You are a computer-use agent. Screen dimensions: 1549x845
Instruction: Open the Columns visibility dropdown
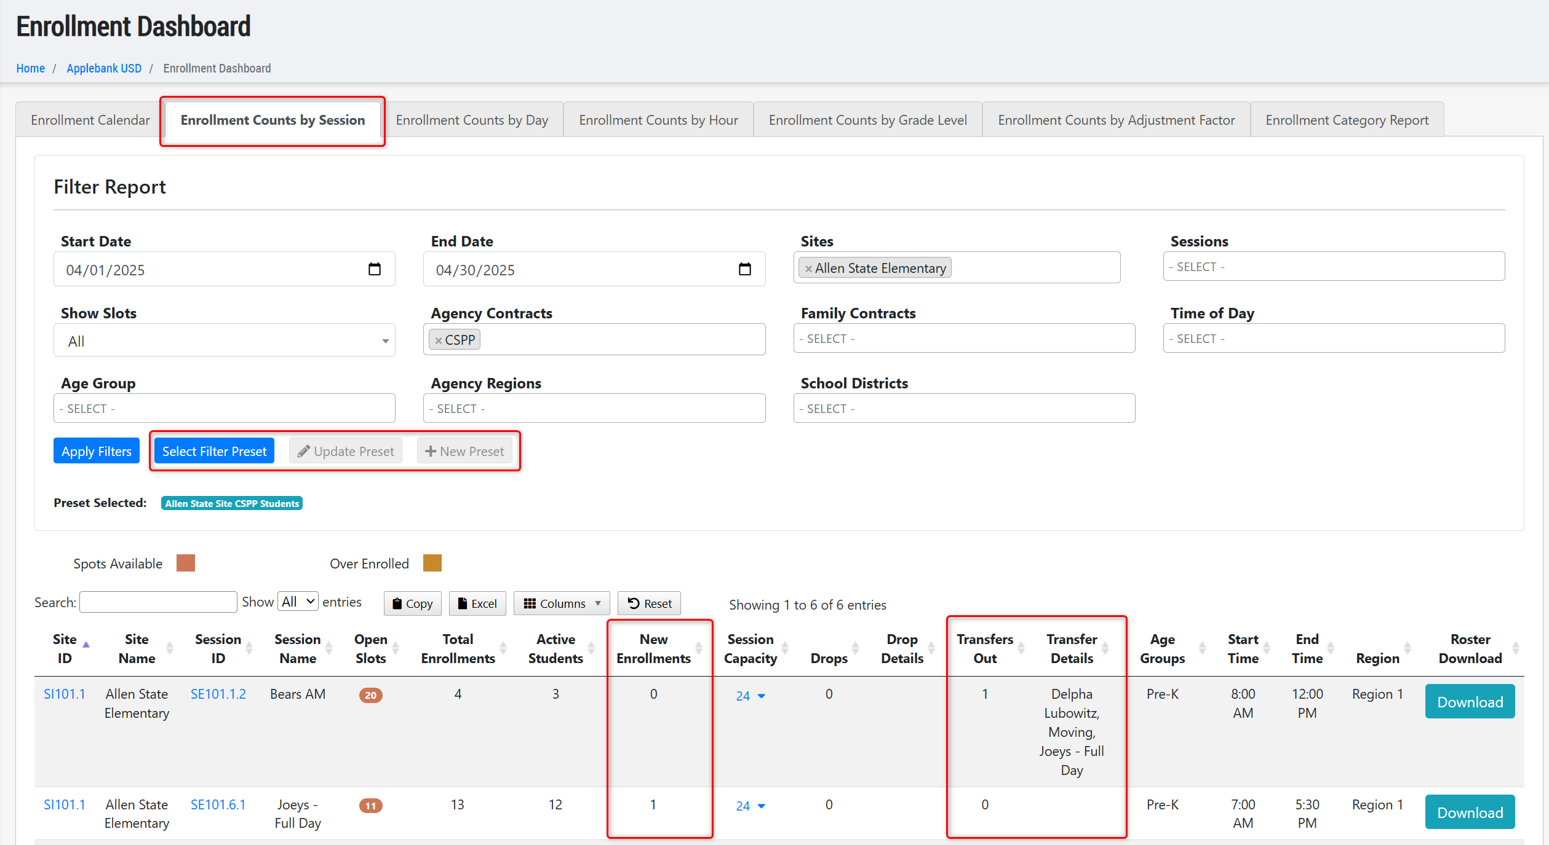(561, 603)
